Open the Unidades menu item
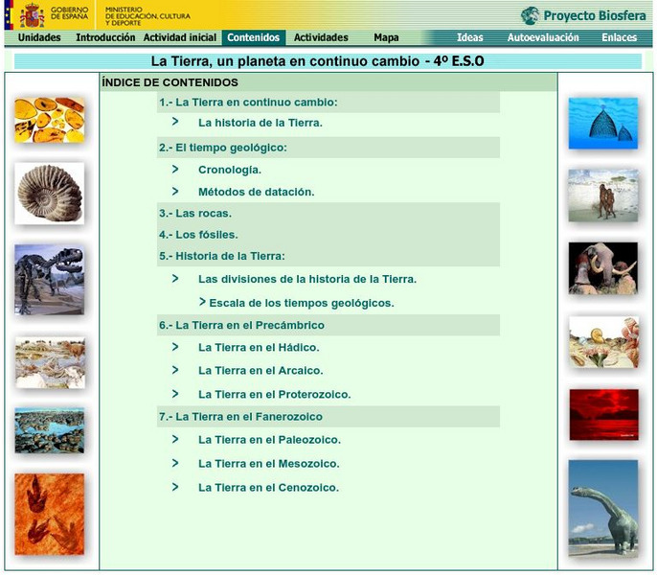657x575 pixels. [39, 37]
